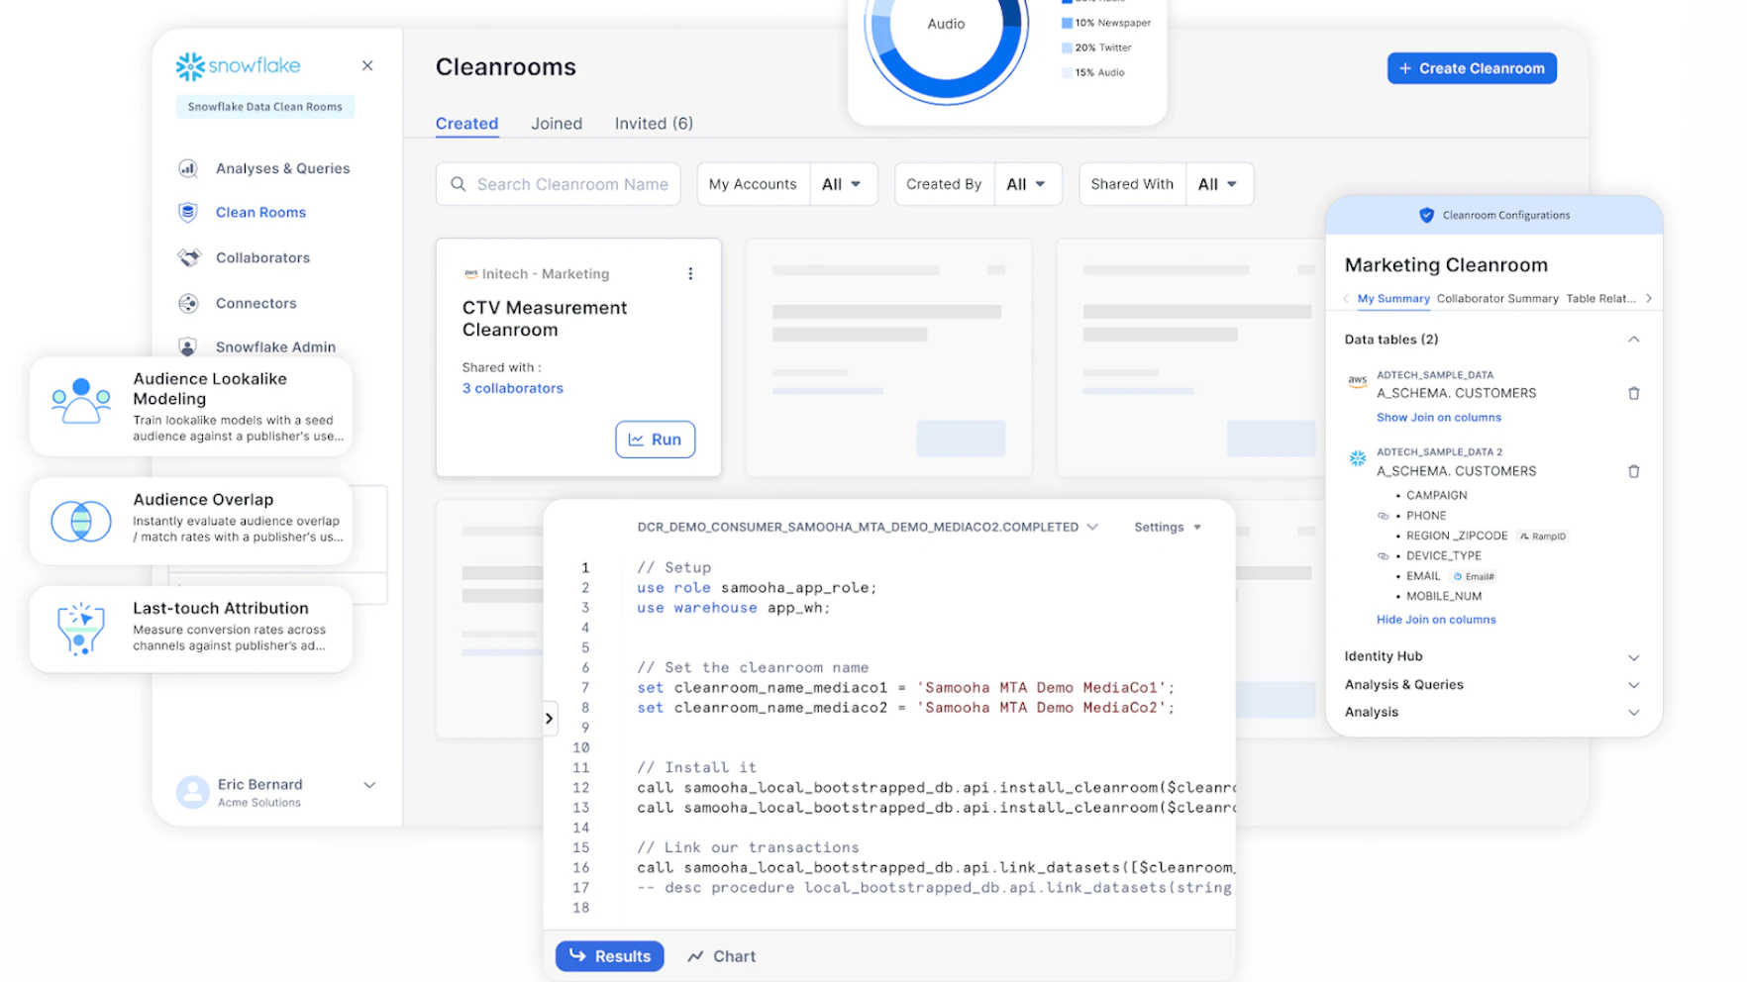
Task: Click Show Join on columns link
Action: (x=1439, y=418)
